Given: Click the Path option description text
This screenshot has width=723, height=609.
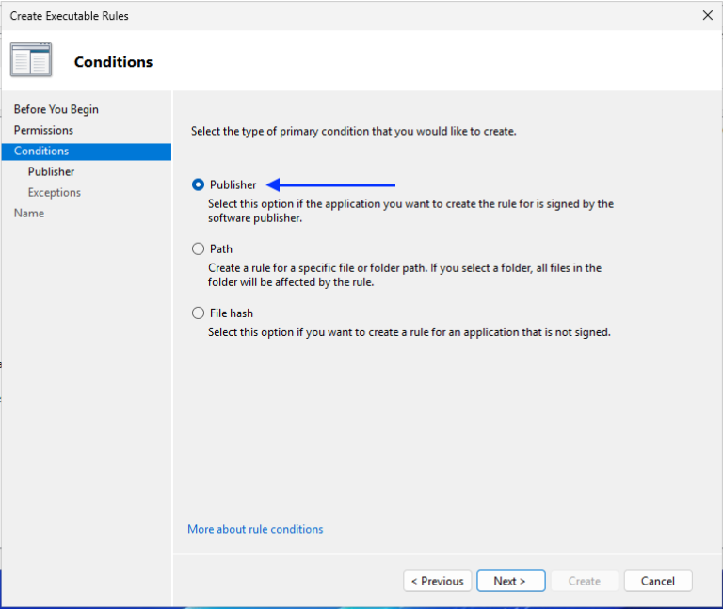Looking at the screenshot, I should [x=405, y=275].
